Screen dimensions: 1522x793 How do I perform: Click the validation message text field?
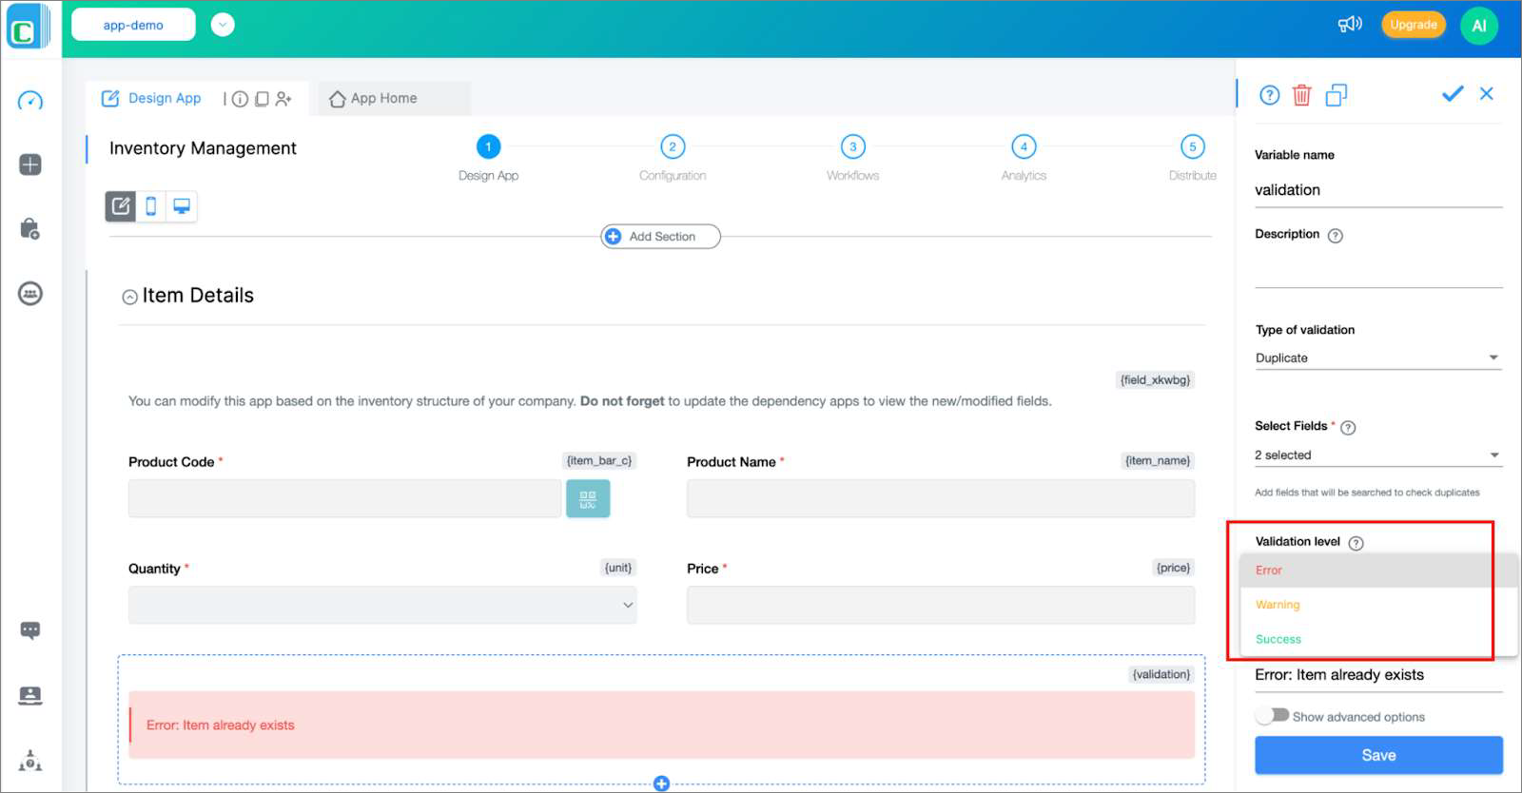tap(1378, 675)
